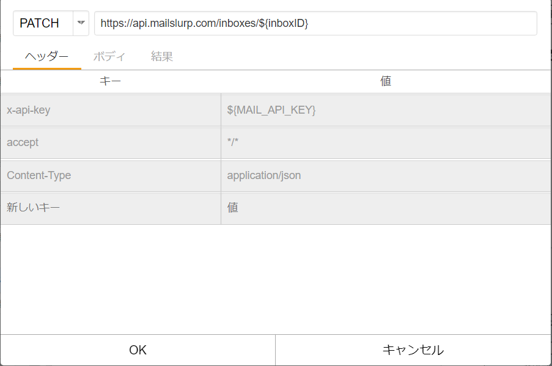Select the application/json value cell

pyautogui.click(x=386, y=175)
